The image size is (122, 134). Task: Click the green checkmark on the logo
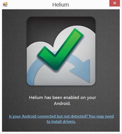60,49
